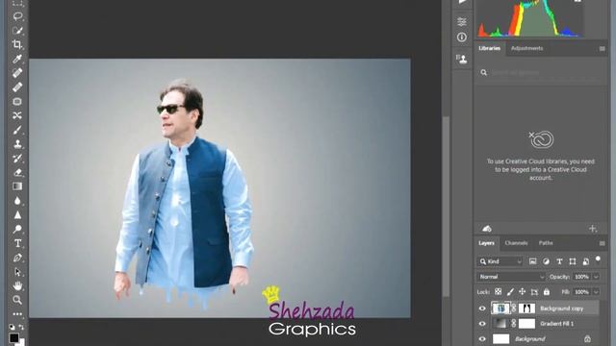
Task: Select the Content-Aware Move crossed-arrows tool
Action: point(17,115)
